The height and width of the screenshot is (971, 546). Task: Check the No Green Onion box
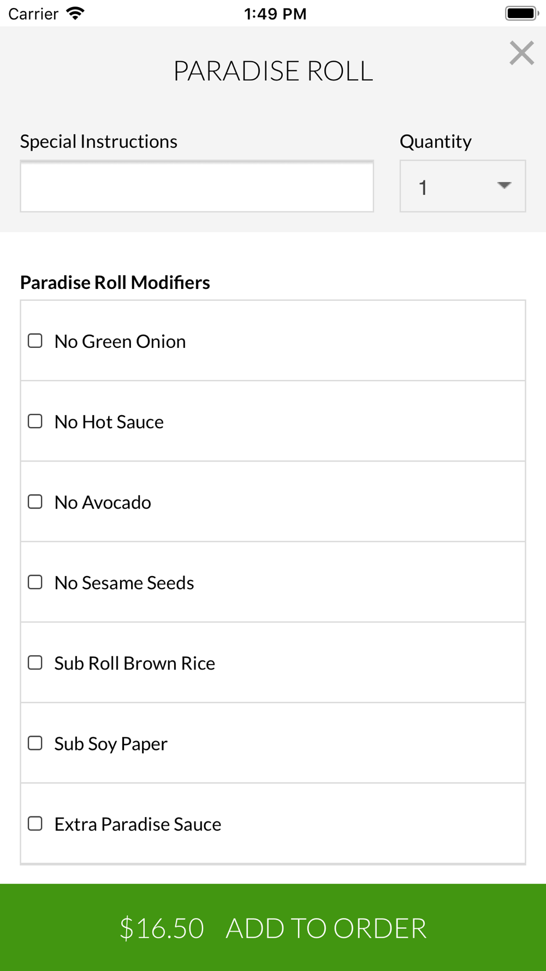pyautogui.click(x=35, y=341)
